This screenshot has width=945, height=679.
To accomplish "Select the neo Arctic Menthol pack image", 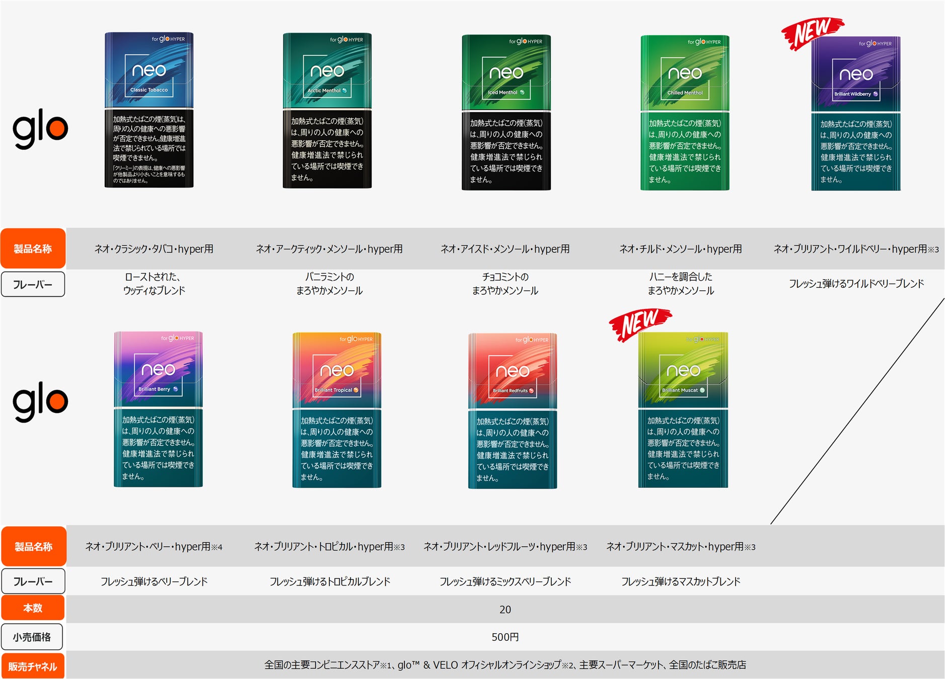I will click(327, 111).
